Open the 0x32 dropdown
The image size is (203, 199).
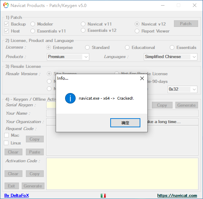[x=182, y=89]
